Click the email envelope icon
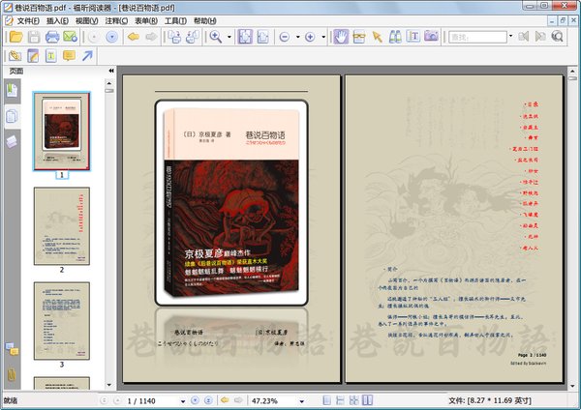581x410 pixels. coord(70,37)
